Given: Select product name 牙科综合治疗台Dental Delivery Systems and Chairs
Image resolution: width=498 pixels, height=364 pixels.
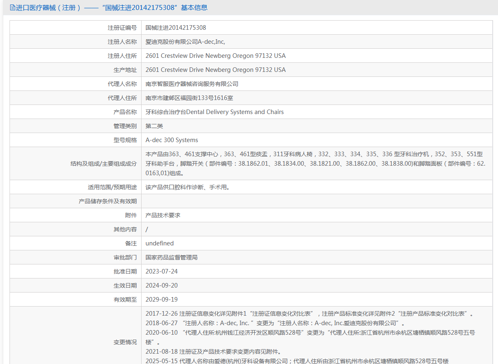Looking at the screenshot, I should pyautogui.click(x=215, y=112).
